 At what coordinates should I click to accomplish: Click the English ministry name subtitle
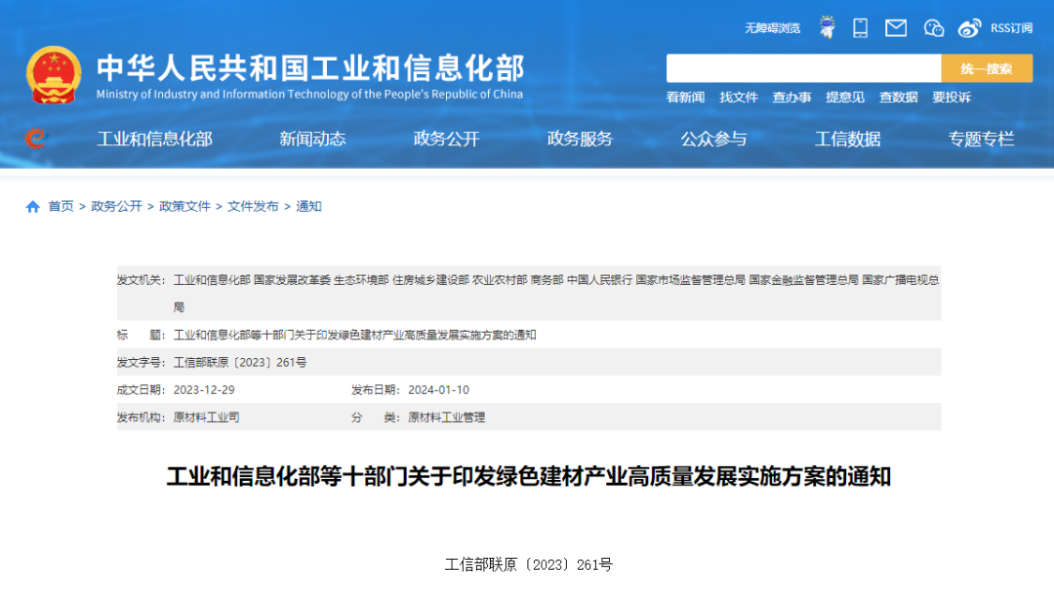click(x=309, y=94)
